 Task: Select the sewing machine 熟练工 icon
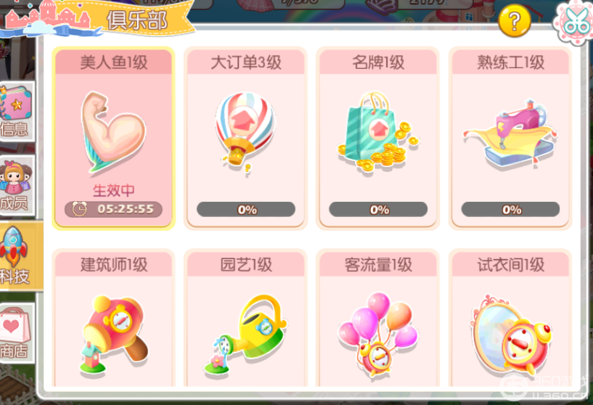click(510, 133)
